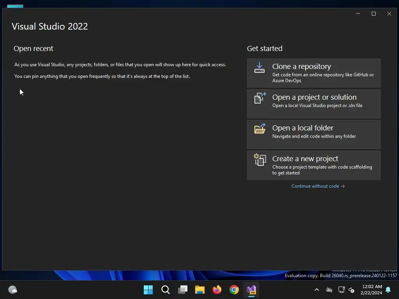Start with Create a new project title

(x=305, y=159)
